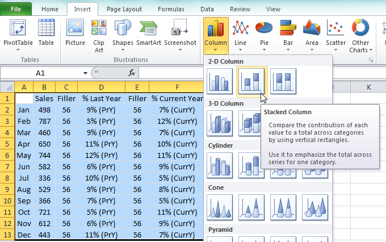Select column K header

coord(368,87)
